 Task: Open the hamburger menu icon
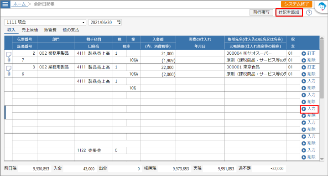(5, 4)
